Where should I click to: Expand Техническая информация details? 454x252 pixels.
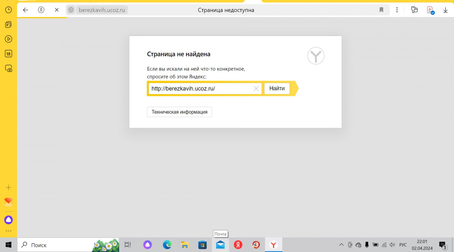tap(179, 112)
